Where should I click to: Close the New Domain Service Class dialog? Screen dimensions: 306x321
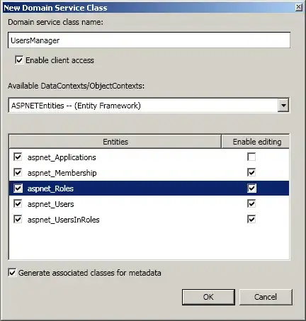(x=299, y=7)
